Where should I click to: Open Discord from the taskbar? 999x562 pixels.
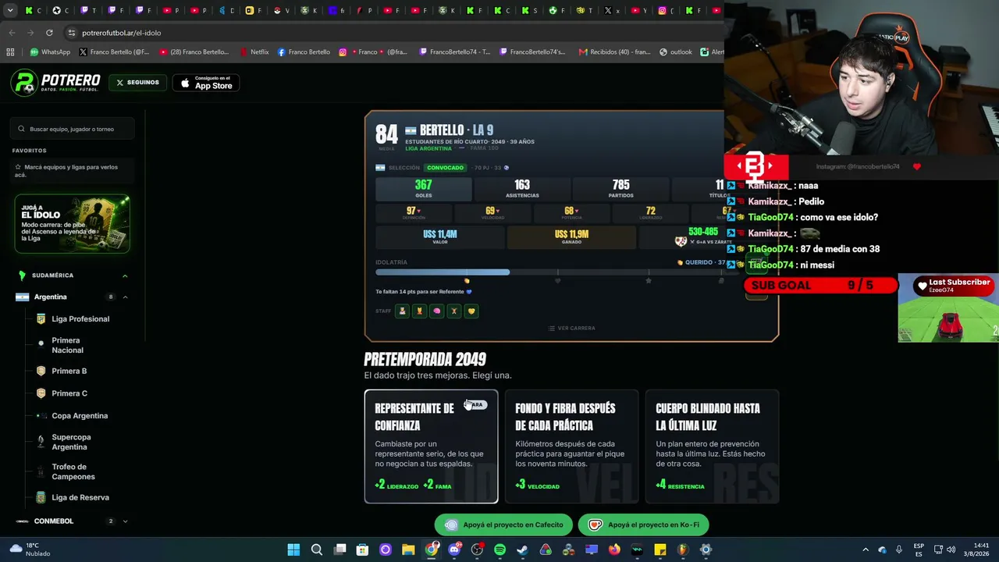(x=454, y=550)
